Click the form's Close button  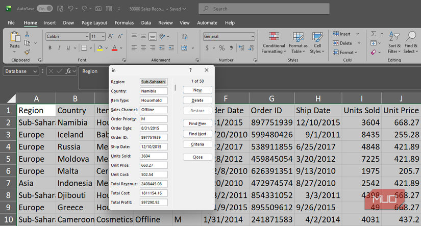coord(197,157)
